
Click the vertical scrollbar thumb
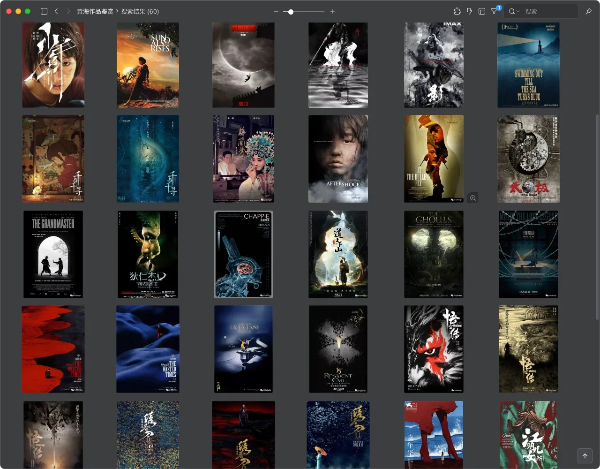pyautogui.click(x=597, y=217)
